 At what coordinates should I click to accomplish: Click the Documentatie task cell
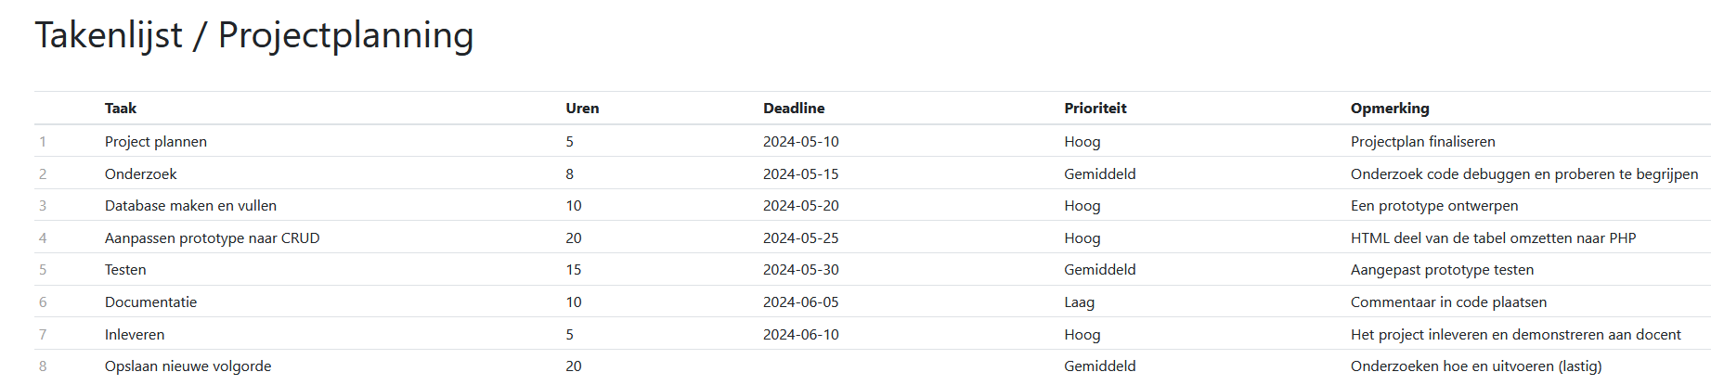click(x=150, y=302)
